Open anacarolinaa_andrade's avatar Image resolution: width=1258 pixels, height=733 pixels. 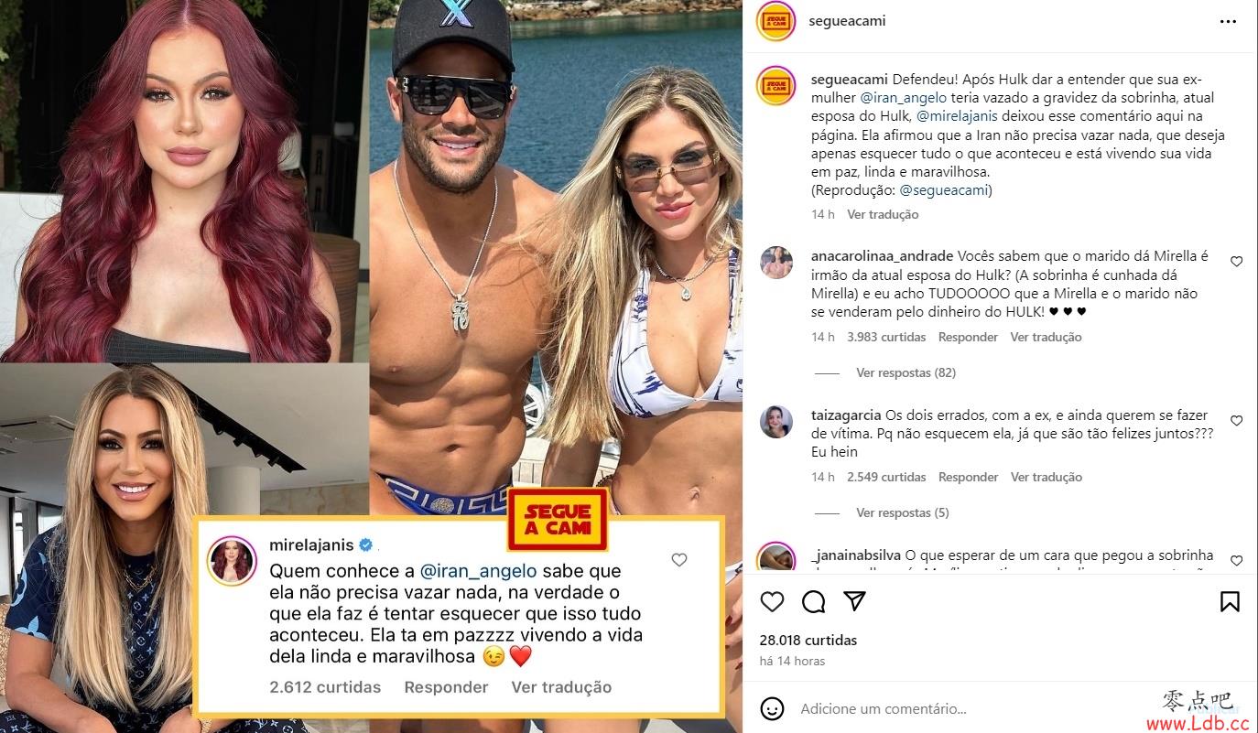tap(776, 263)
